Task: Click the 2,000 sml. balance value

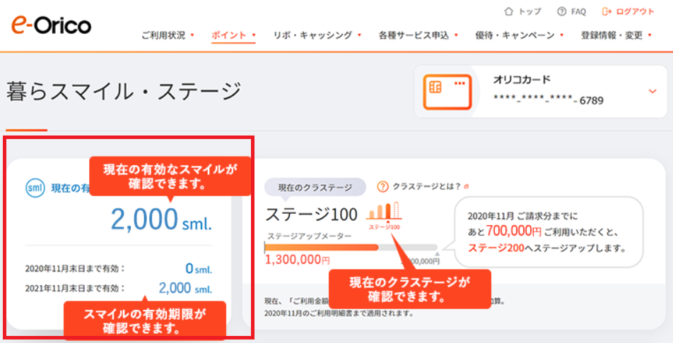Action: [x=161, y=219]
